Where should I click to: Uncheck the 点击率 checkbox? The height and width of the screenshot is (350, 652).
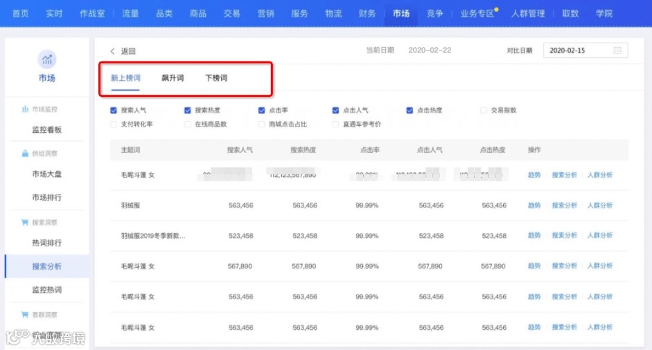pos(261,110)
